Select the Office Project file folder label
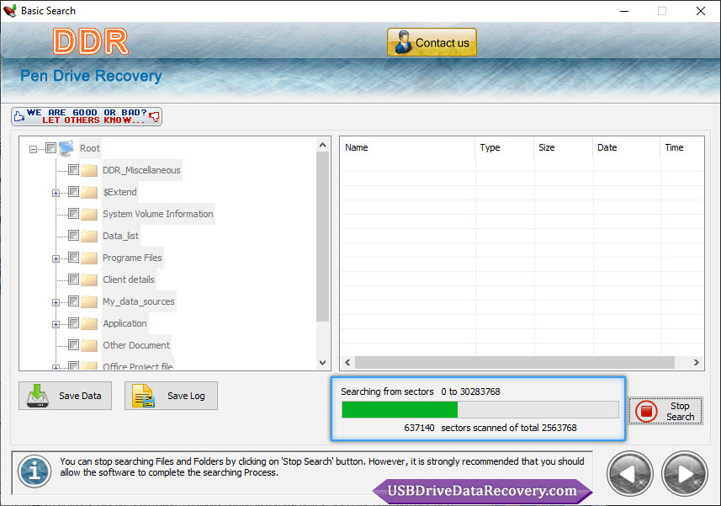The height and width of the screenshot is (506, 721). coord(137,366)
